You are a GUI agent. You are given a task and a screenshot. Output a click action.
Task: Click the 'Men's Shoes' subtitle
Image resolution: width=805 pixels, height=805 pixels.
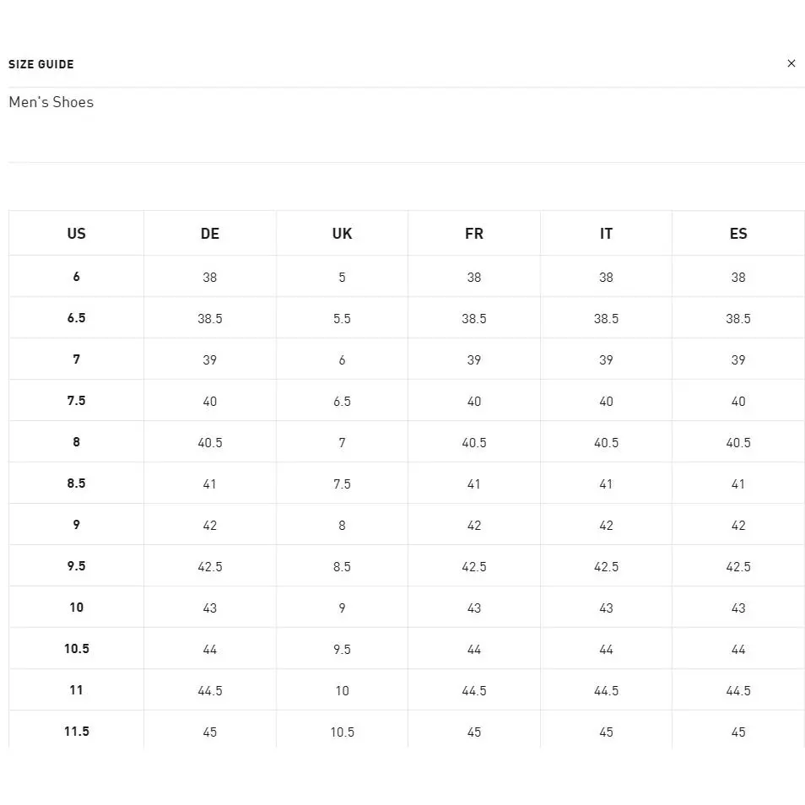51,102
